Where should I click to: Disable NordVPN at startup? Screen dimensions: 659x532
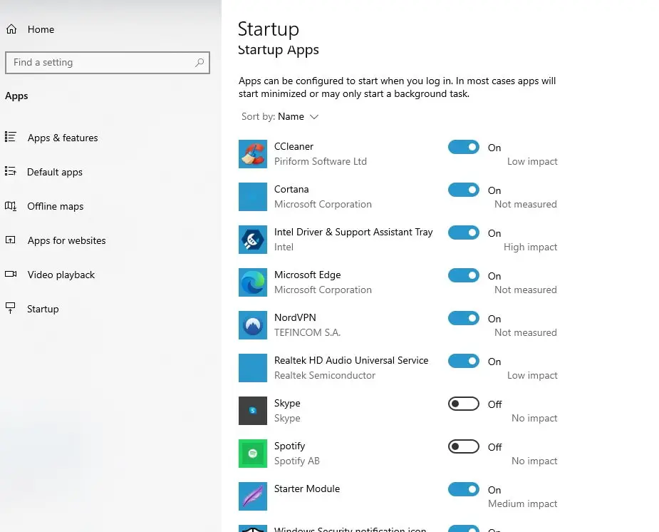pos(464,318)
